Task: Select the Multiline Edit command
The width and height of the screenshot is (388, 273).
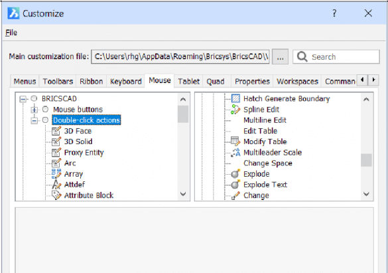Action: pyautogui.click(x=265, y=120)
